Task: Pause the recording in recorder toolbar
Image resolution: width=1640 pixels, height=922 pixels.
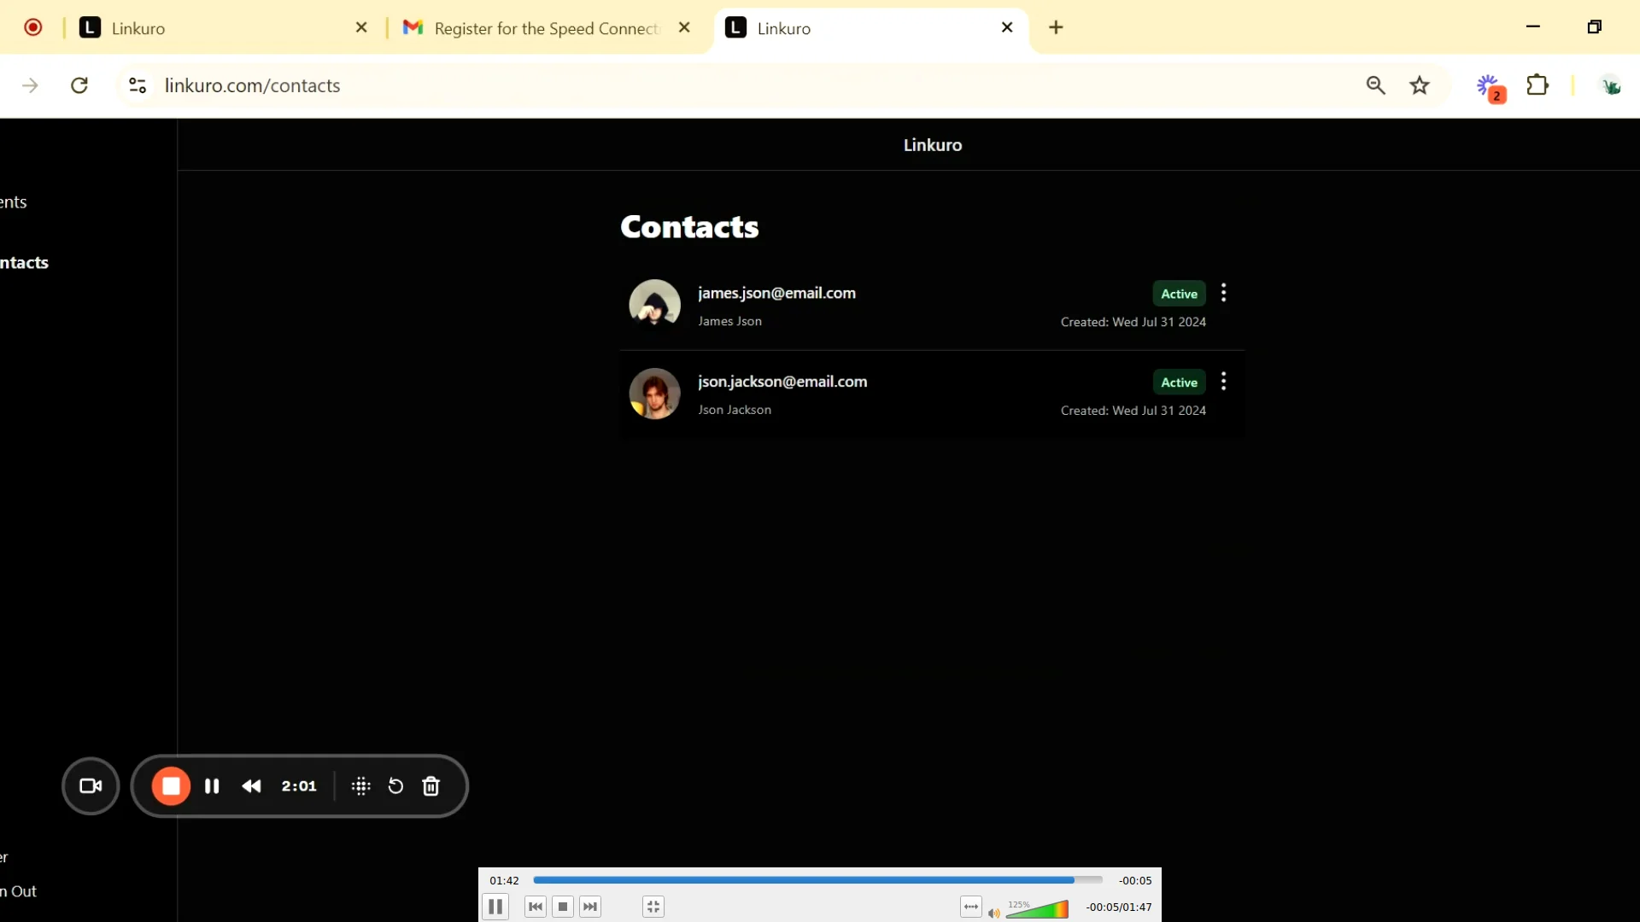Action: pyautogui.click(x=212, y=786)
